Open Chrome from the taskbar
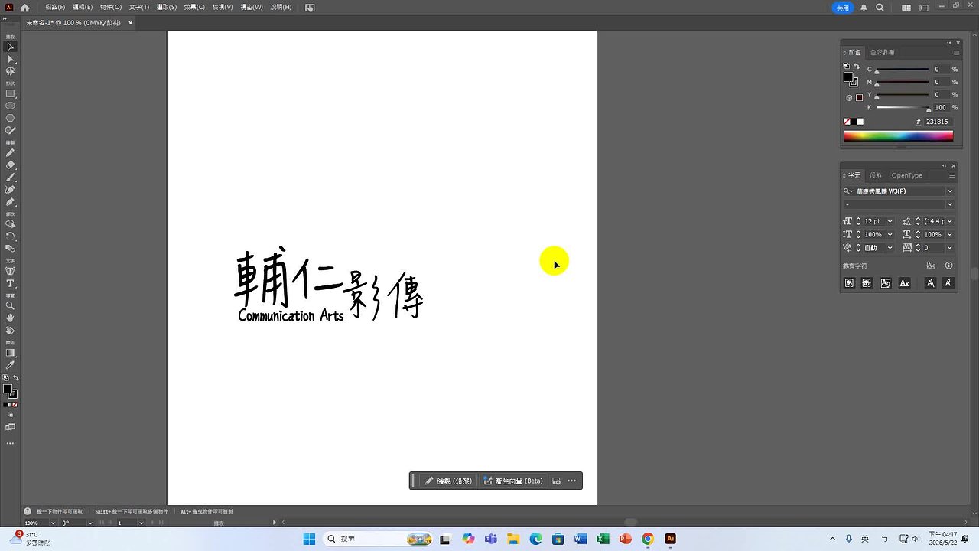 pyautogui.click(x=648, y=539)
